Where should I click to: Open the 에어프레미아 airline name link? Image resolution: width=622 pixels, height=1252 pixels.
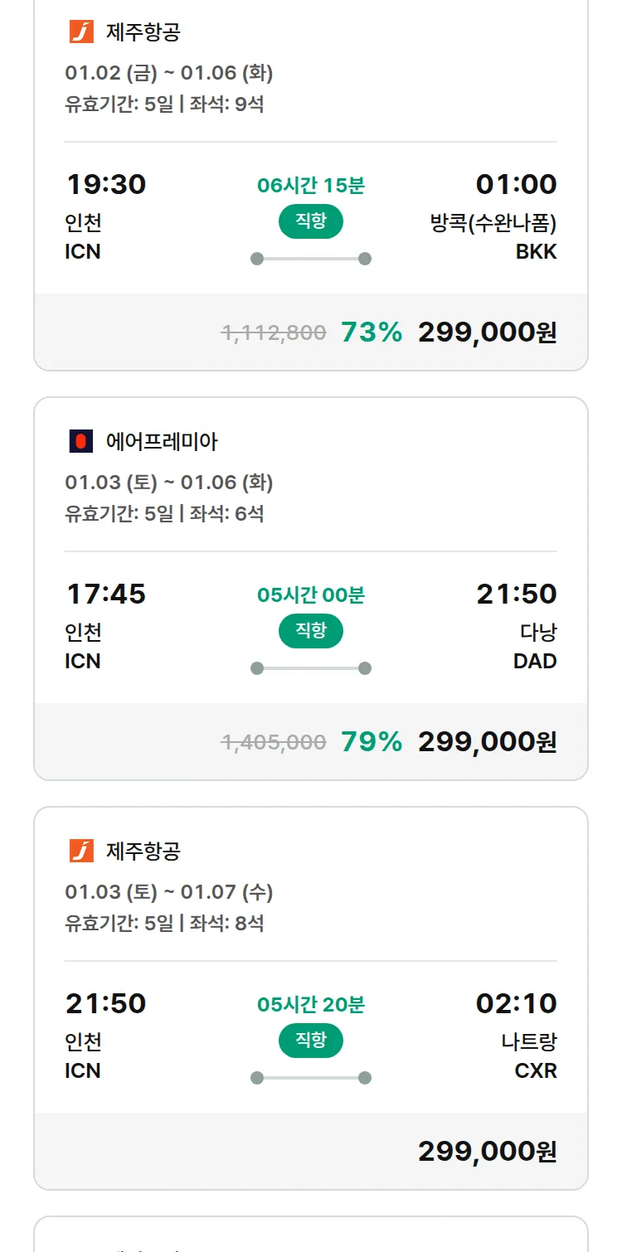pos(162,442)
